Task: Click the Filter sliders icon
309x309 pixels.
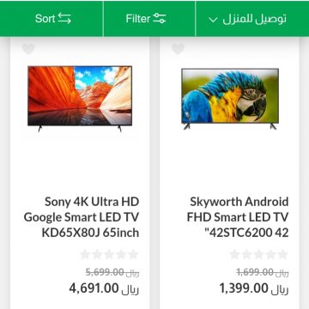Action: click(160, 19)
